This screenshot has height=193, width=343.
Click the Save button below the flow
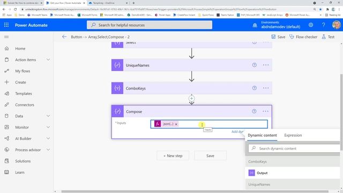(210, 156)
